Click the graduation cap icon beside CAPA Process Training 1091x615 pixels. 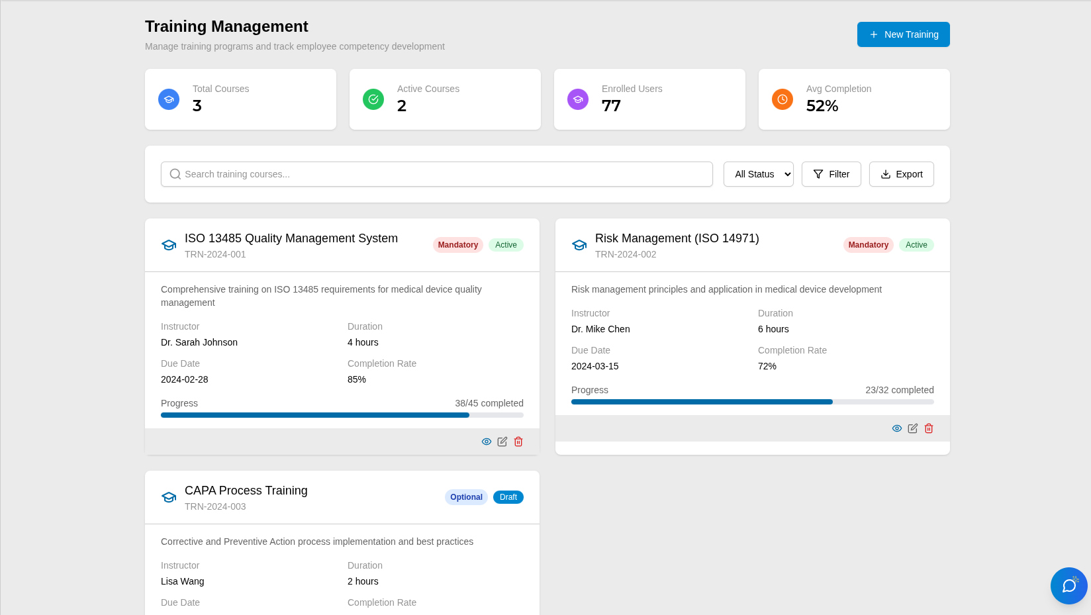tap(169, 497)
